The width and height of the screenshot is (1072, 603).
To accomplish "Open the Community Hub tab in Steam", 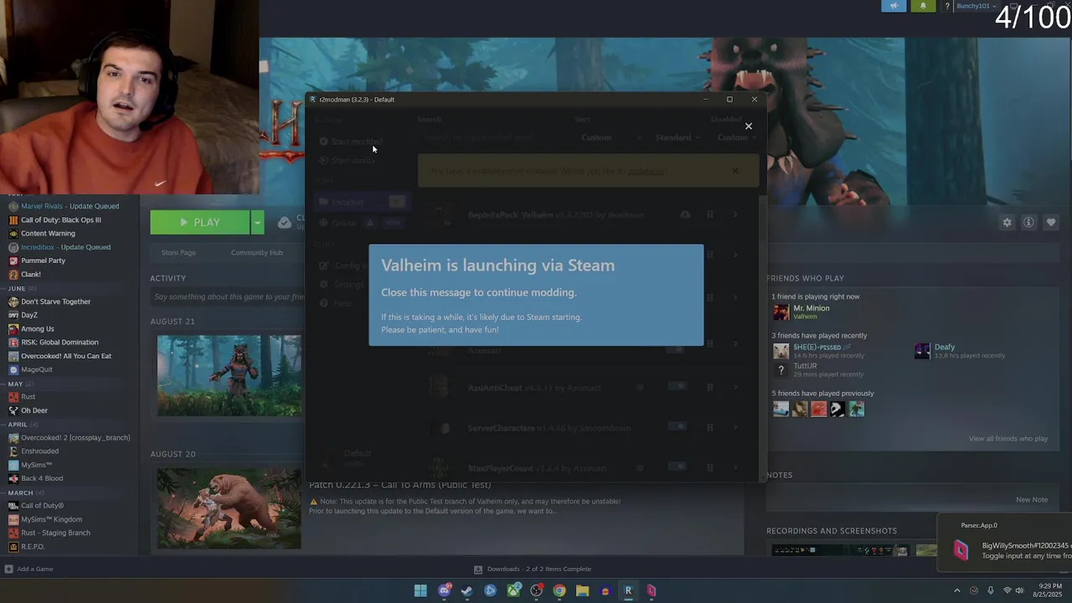I will (257, 252).
